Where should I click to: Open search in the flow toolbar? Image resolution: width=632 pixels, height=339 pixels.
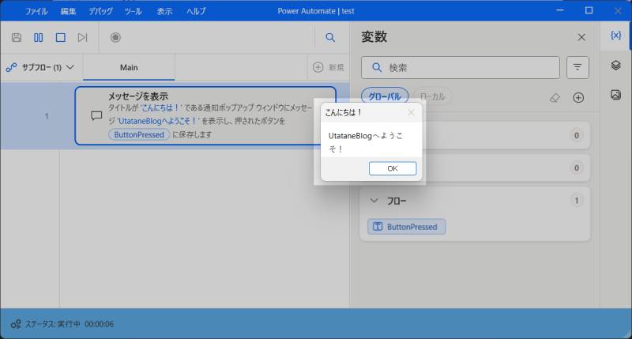[x=330, y=37]
